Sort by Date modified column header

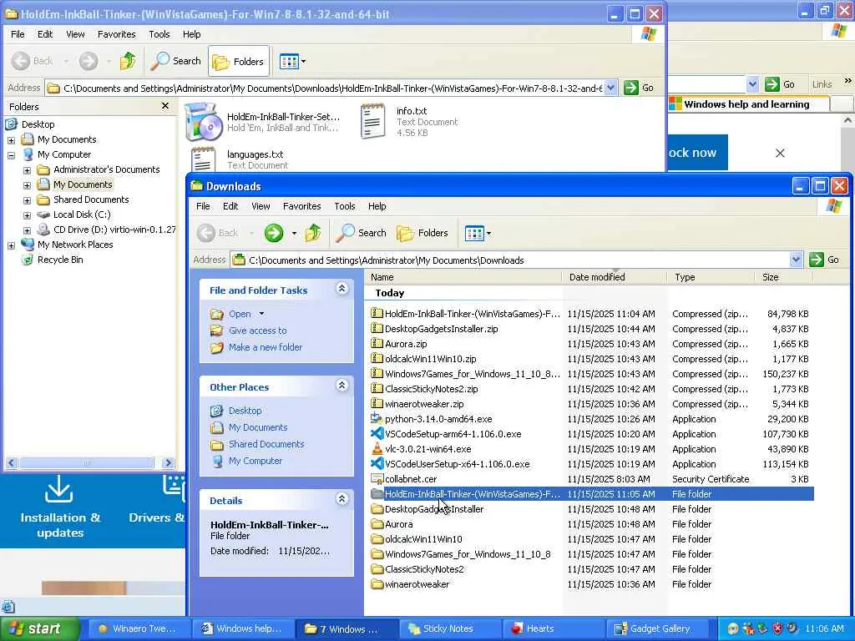tap(614, 277)
